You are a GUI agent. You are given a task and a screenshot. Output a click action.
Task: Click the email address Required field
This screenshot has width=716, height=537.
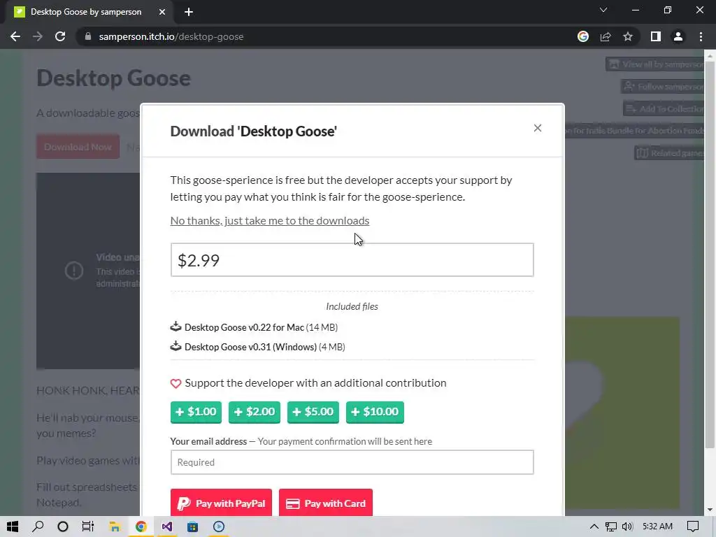tap(352, 462)
